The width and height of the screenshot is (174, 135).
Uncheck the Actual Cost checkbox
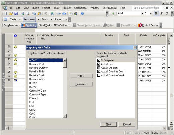coord(99,64)
